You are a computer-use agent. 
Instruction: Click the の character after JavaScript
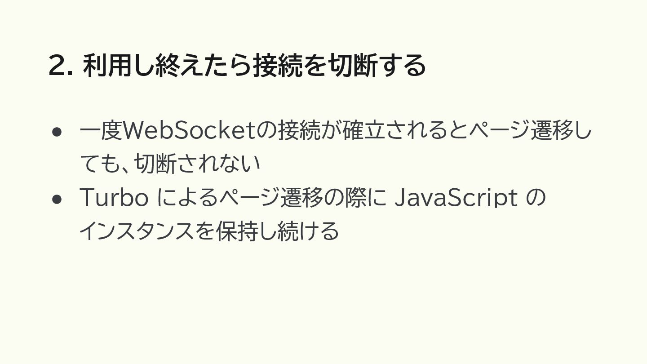coord(536,199)
